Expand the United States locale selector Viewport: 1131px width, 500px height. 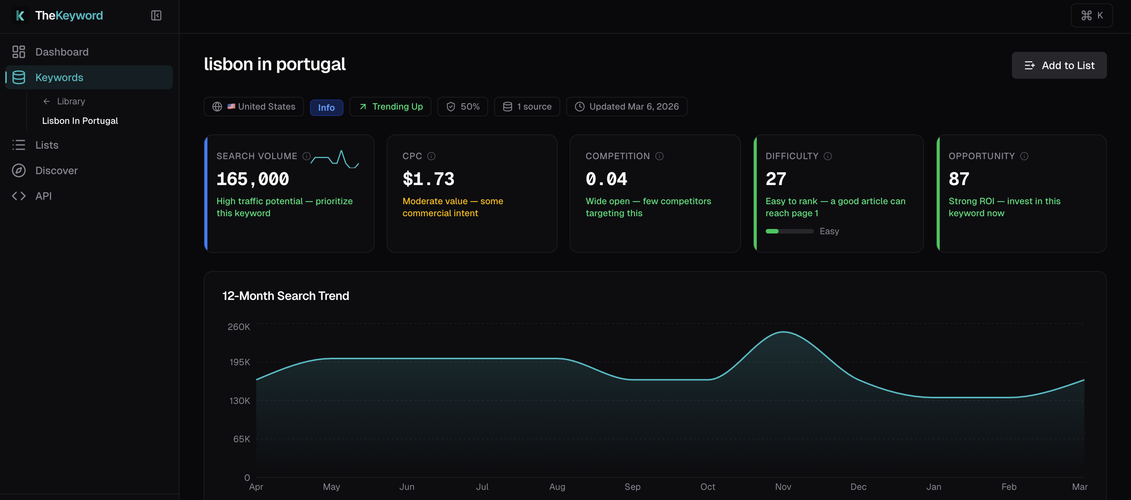[x=253, y=106]
